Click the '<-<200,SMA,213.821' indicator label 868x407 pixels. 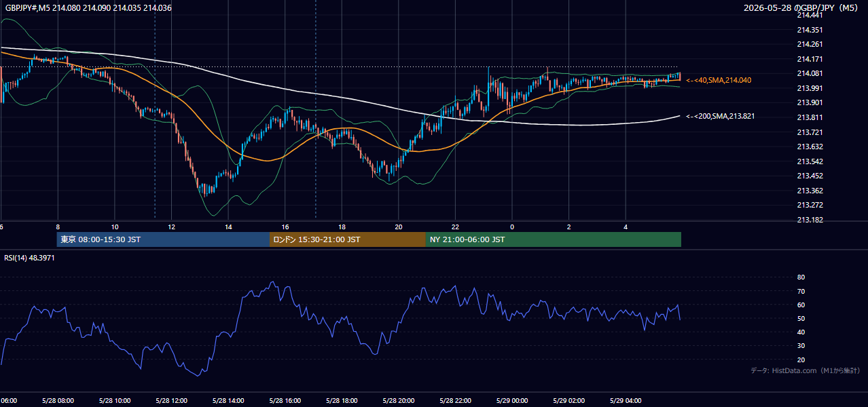coord(720,117)
